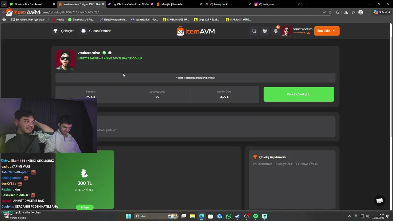Open vaultcreative - Kick bookmark
Screen dimensions: 393x221
144,19
